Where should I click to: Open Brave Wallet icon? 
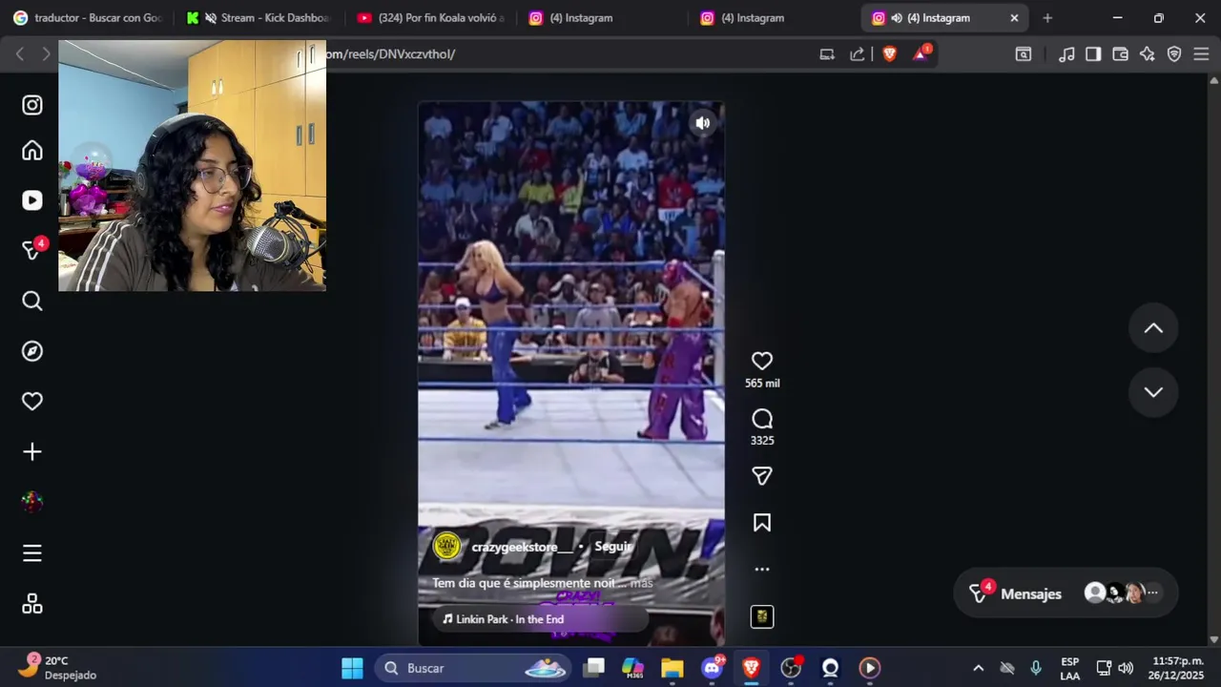1121,54
